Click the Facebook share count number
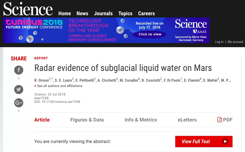 click(x=19, y=78)
